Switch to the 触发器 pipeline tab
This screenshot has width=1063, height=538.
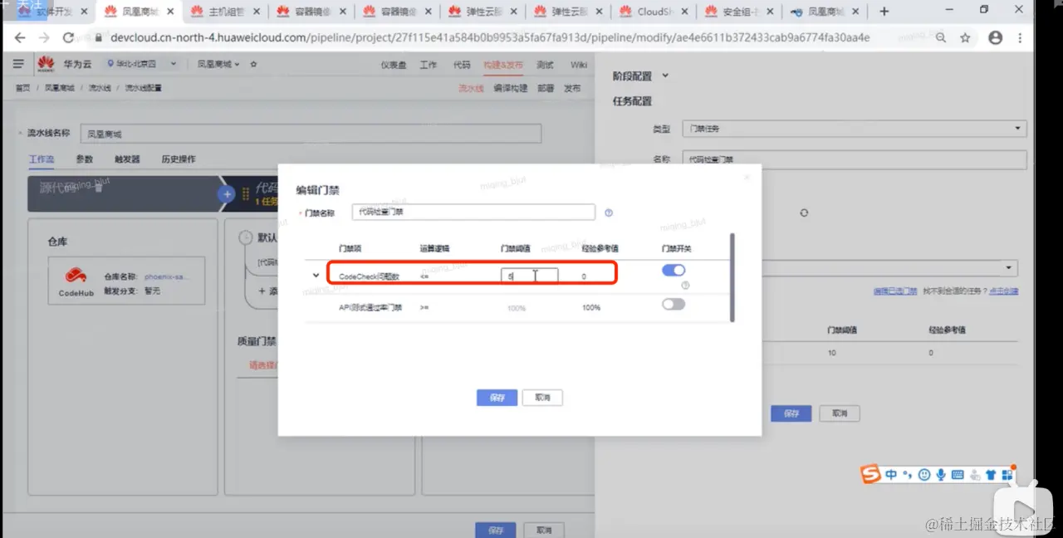coord(127,159)
